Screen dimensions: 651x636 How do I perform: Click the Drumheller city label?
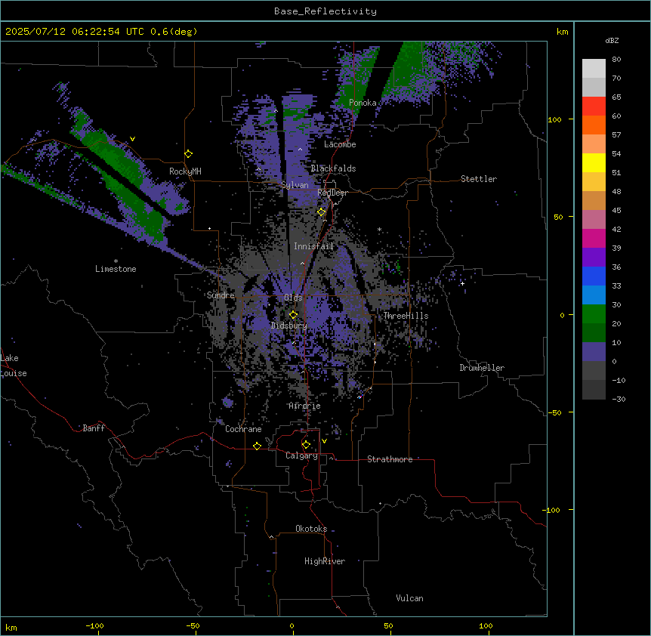[x=482, y=368]
